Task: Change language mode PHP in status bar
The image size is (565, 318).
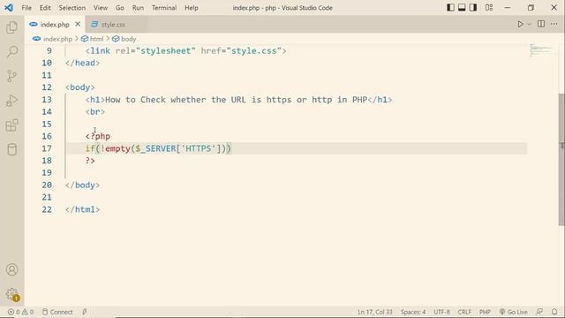Action: coord(485,312)
